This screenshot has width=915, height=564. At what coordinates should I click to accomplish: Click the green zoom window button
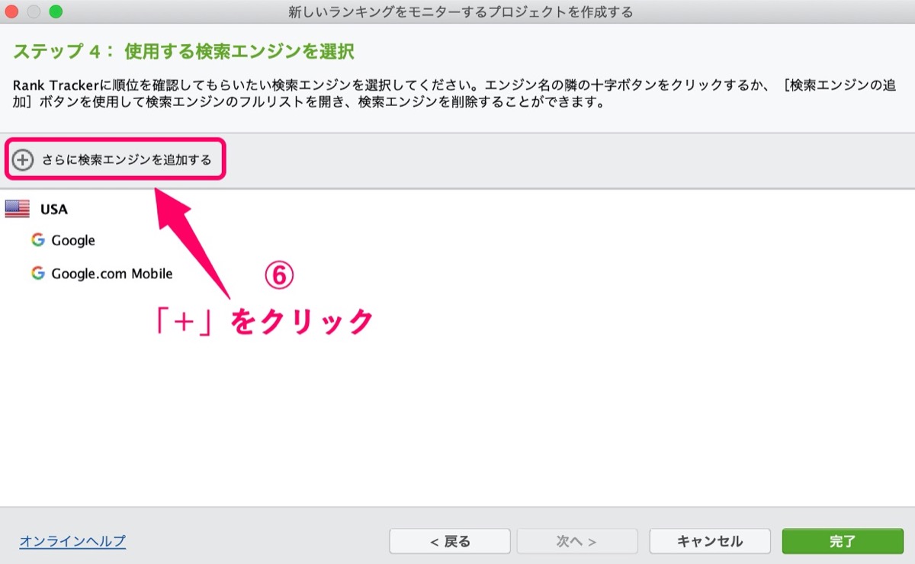[x=56, y=12]
